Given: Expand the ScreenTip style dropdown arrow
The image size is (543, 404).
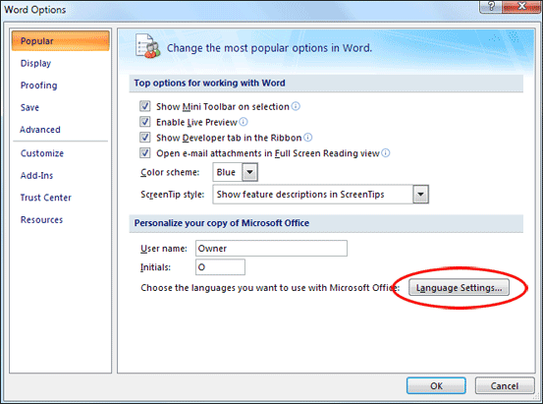Looking at the screenshot, I should [420, 195].
